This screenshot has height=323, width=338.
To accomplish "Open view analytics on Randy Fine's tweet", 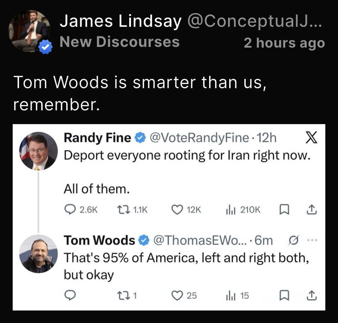I will [x=230, y=209].
